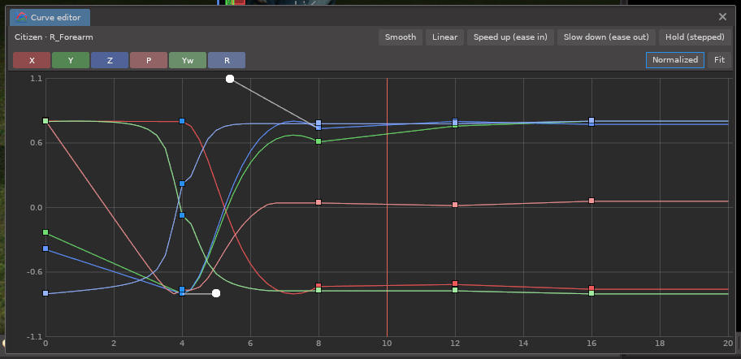Toggle Normalized view mode
The height and width of the screenshot is (359, 741).
[675, 60]
